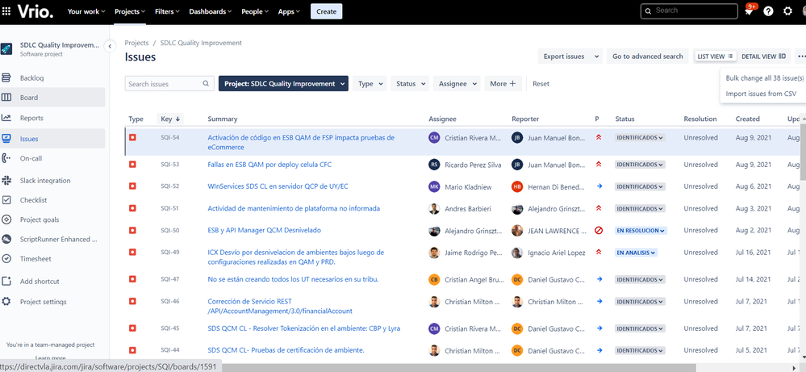Click the vertical scrollbar of the issue list
Viewport: 806px width, 372px height.
pyautogui.click(x=803, y=152)
